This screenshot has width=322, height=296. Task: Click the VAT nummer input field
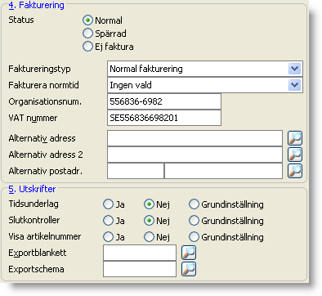164,118
